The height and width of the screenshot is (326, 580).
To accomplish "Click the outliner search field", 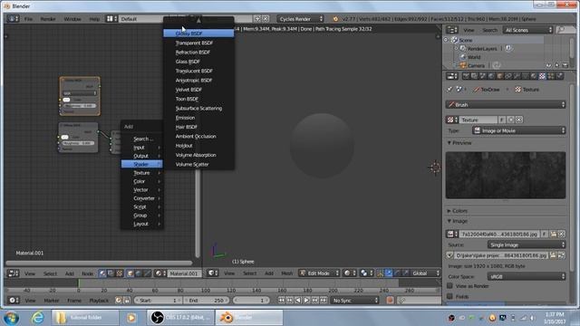I will (565, 30).
